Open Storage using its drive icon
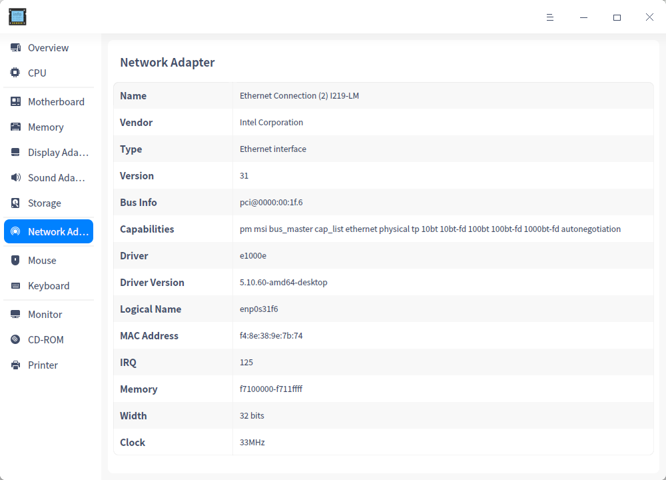 point(15,203)
